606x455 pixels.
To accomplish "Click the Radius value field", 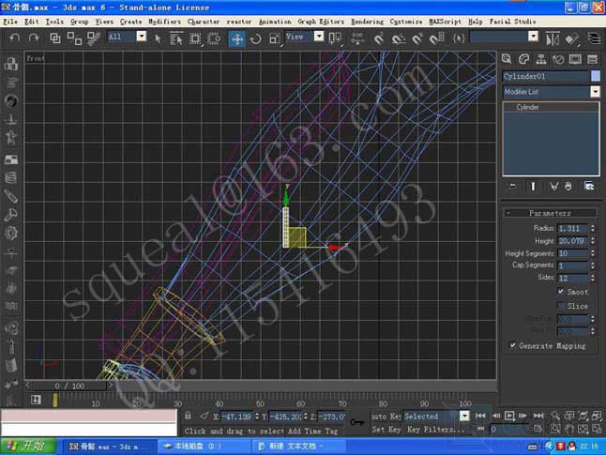I will pyautogui.click(x=573, y=229).
